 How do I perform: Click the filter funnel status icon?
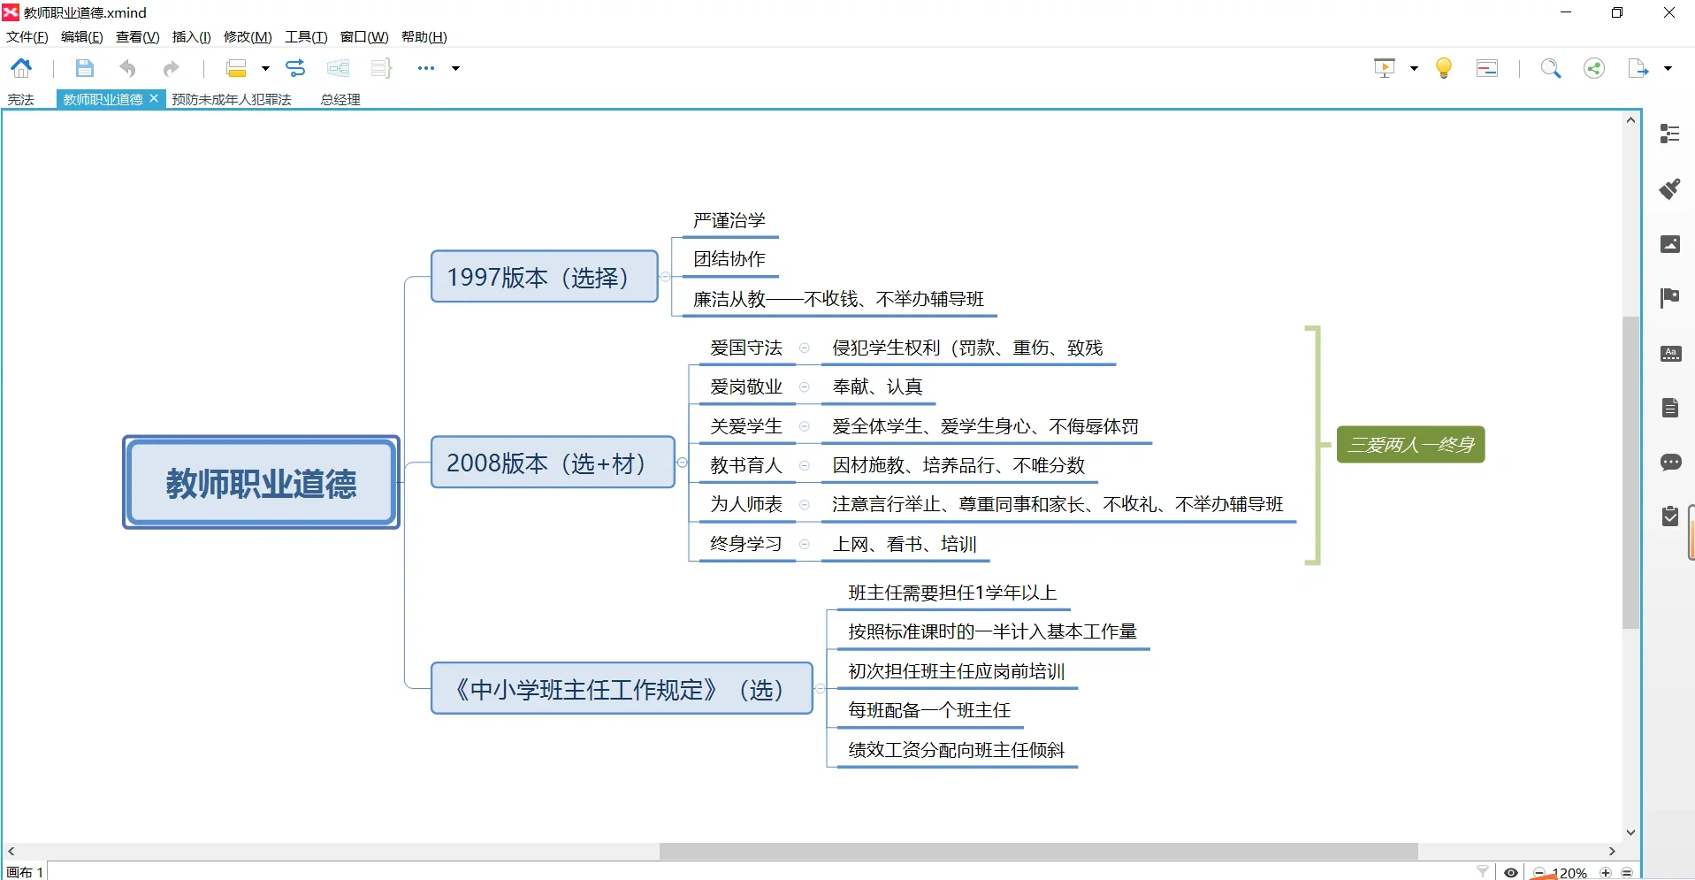click(x=1484, y=872)
